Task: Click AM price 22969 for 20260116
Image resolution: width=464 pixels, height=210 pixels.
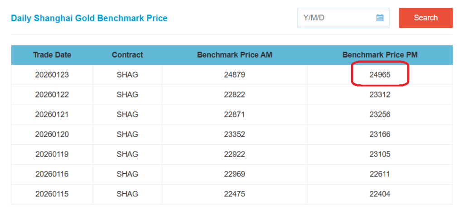Action: [234, 174]
